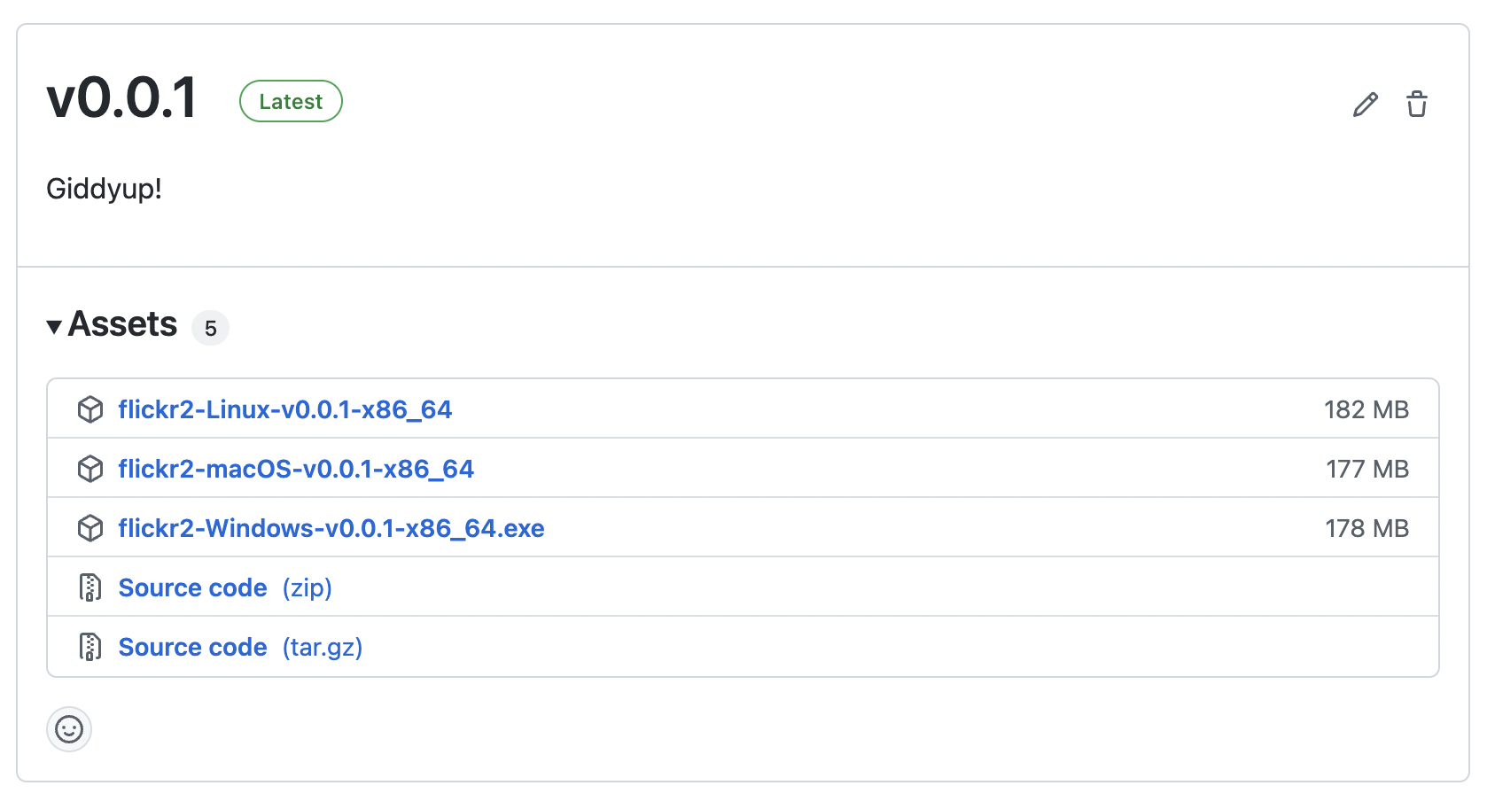Download flickr2-macOS-v0.0.1-x86_64
1487x801 pixels.
[x=296, y=469]
